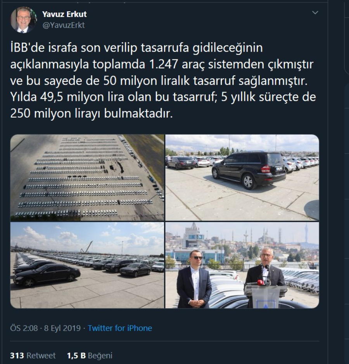Open the photo of parked black sedans

point(87,265)
